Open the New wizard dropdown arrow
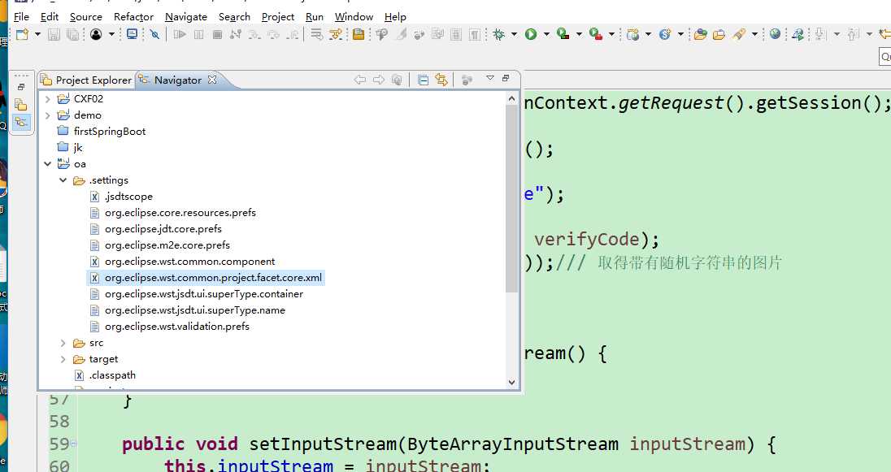 click(37, 35)
